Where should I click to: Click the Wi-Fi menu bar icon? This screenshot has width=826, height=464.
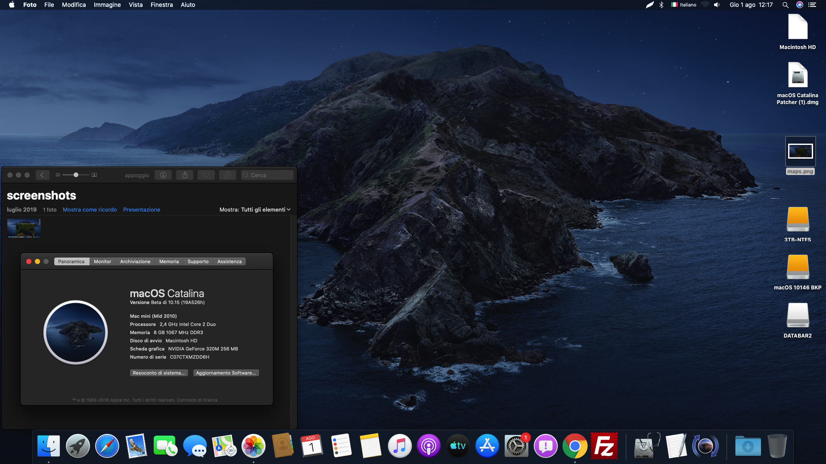click(705, 5)
